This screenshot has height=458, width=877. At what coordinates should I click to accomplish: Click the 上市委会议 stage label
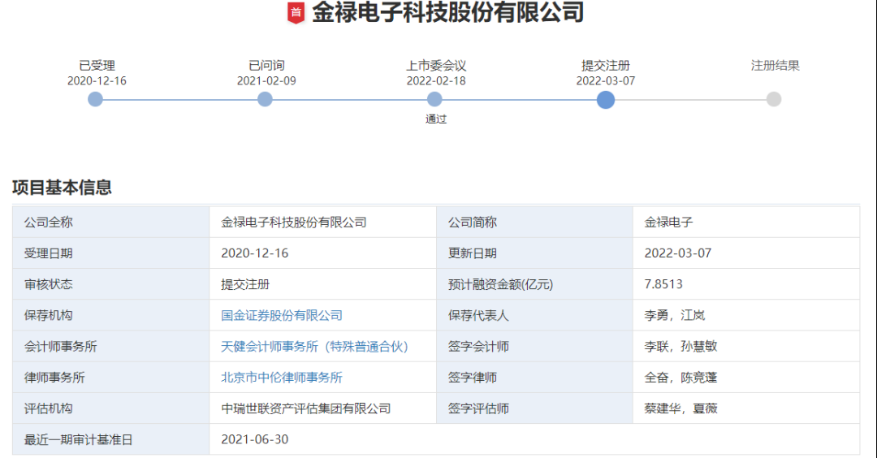tap(436, 66)
